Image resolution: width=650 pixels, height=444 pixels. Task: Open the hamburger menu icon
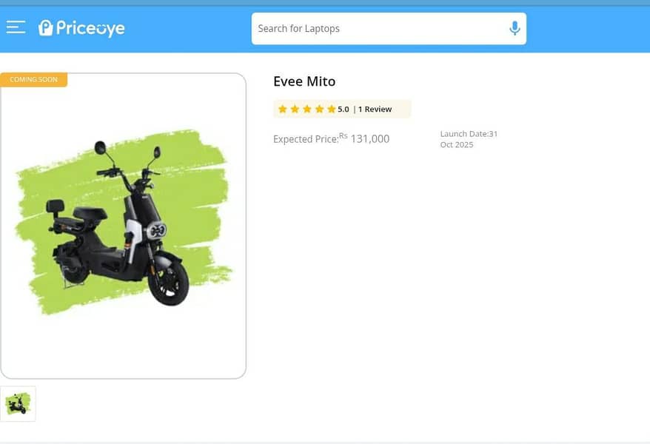pyautogui.click(x=16, y=27)
